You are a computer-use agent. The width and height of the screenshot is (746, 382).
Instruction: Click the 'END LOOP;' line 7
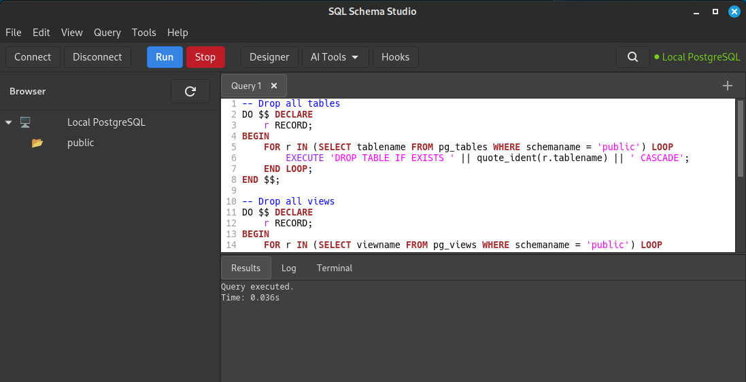[288, 169]
